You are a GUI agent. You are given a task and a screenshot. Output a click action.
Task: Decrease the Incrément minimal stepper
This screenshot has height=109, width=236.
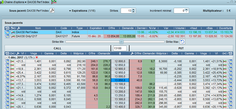[x=187, y=12]
